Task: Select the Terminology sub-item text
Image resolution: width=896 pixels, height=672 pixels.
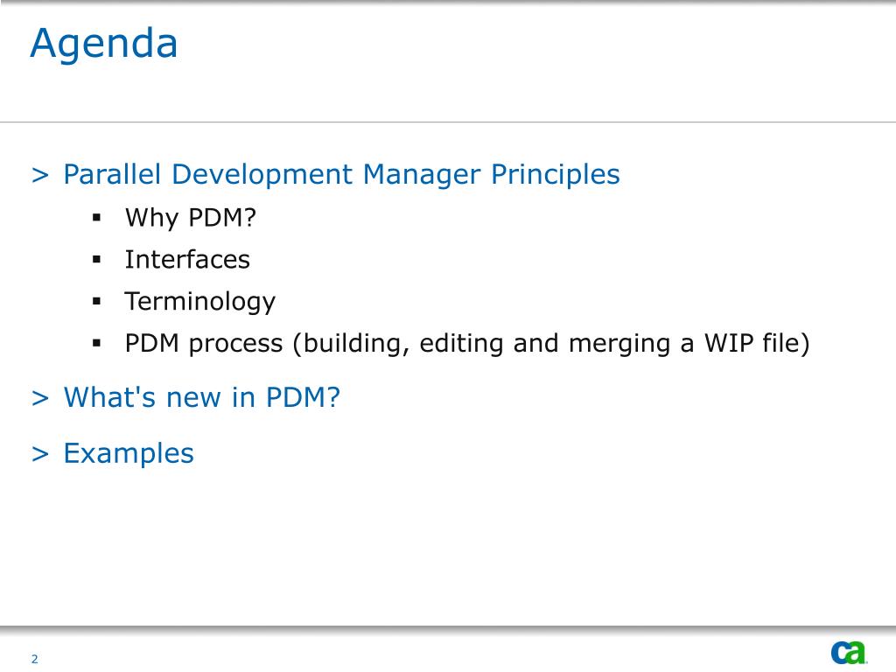Action: coord(200,302)
